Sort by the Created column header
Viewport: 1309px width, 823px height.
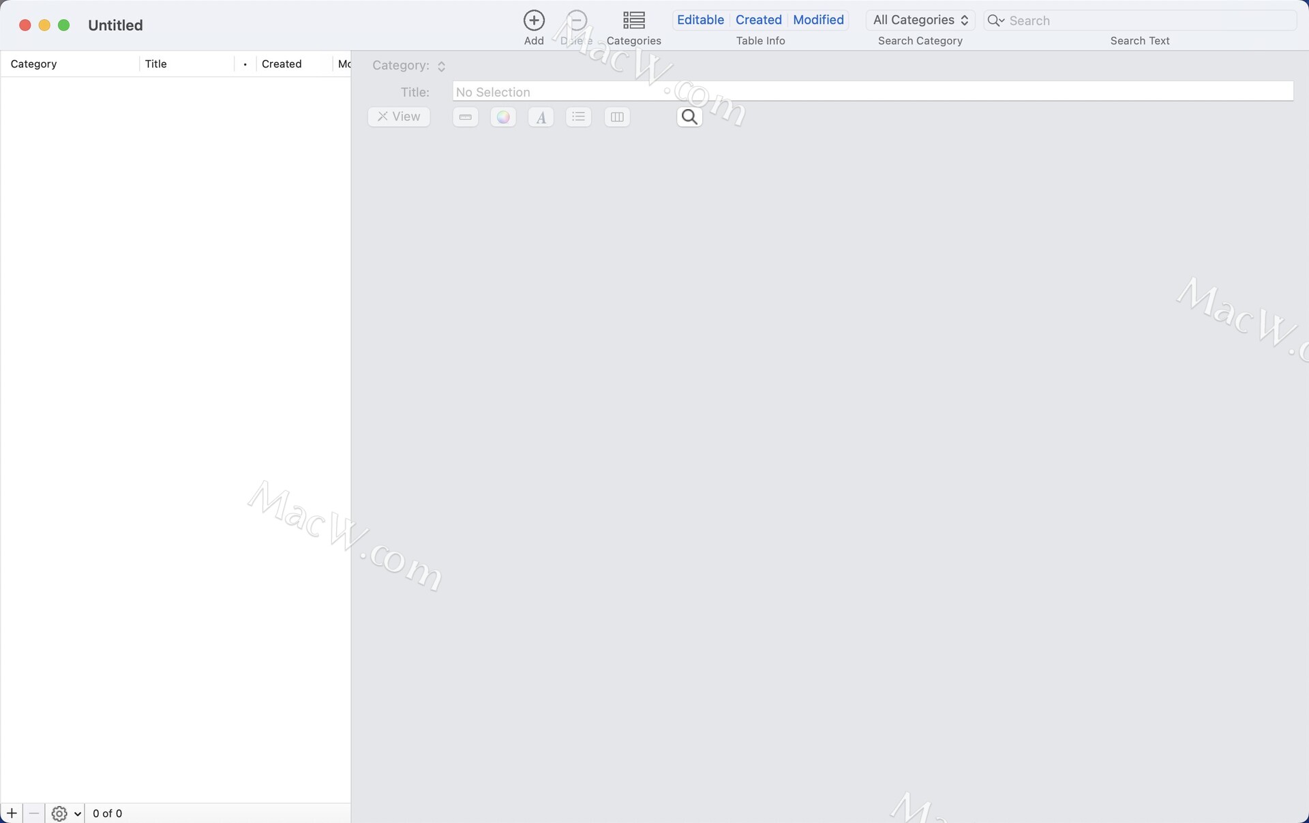click(x=294, y=63)
